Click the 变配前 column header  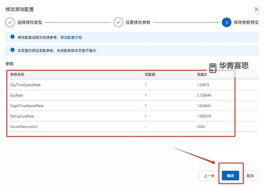pyautogui.click(x=150, y=74)
